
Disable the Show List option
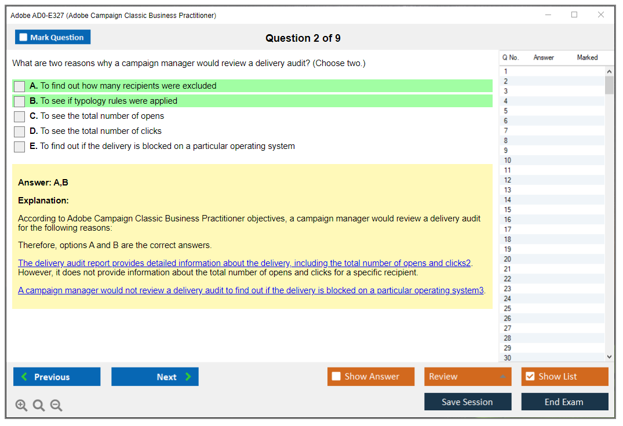530,377
